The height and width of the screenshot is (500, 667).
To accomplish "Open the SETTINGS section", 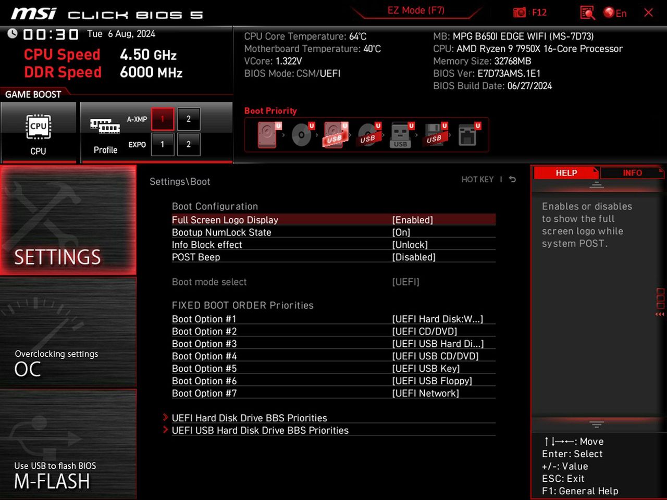I will pyautogui.click(x=68, y=220).
